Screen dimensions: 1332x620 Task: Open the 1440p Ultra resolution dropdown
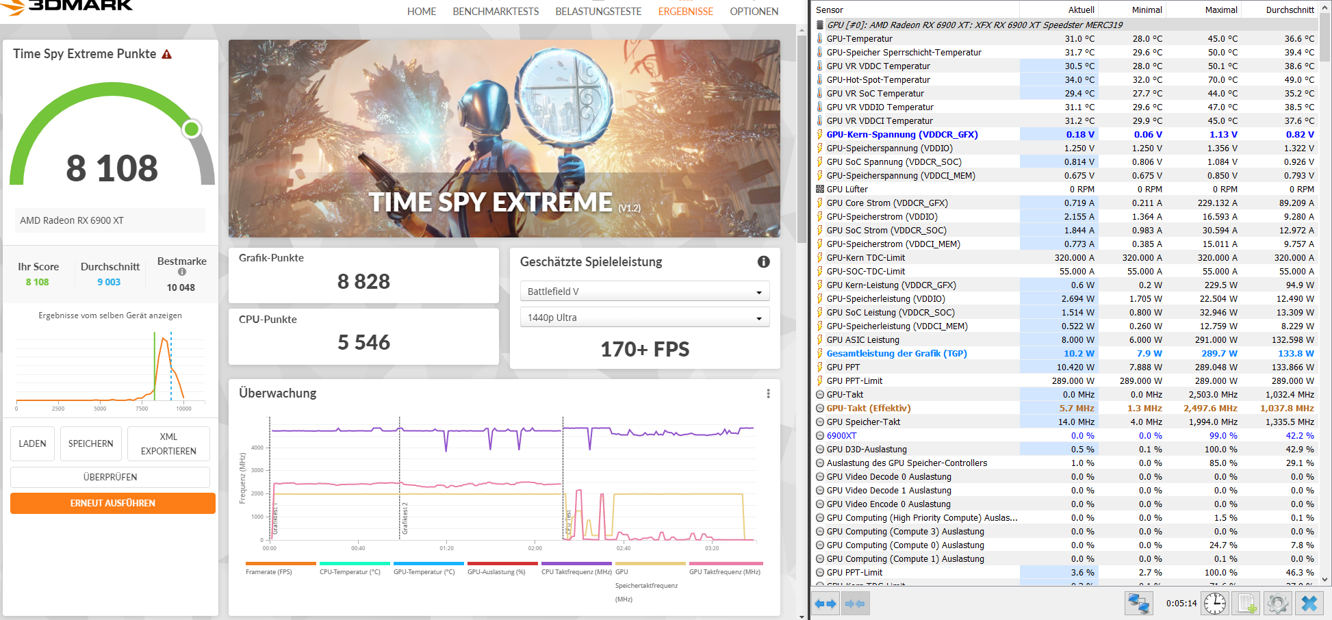(645, 318)
